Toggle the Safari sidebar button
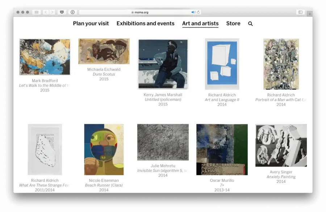This screenshot has width=326, height=212. [x=300, y=12]
